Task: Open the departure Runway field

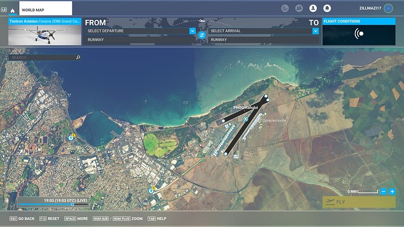Action: click(140, 40)
